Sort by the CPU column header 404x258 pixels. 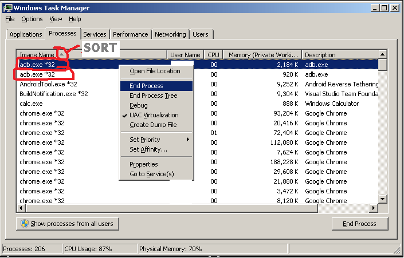213,55
